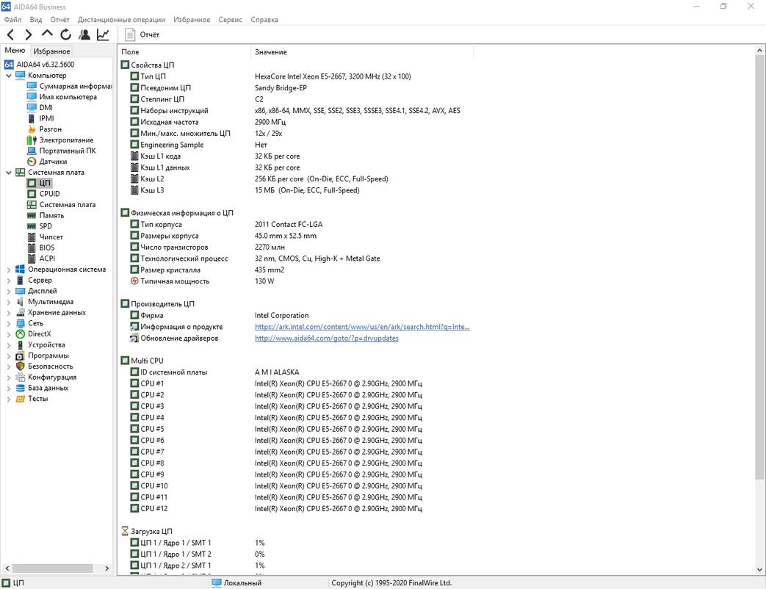Switch to the Меню tab
The image size is (766, 589).
15,50
